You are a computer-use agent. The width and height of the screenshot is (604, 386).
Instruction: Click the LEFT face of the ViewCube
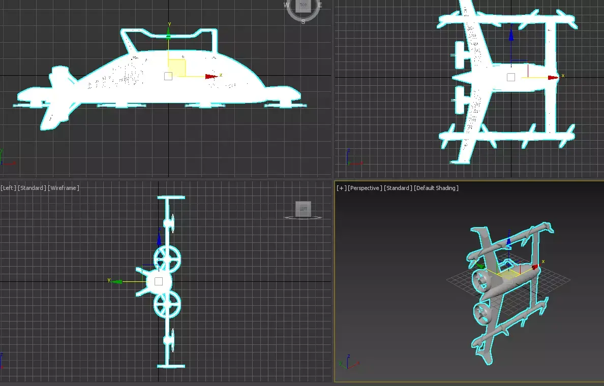(303, 209)
